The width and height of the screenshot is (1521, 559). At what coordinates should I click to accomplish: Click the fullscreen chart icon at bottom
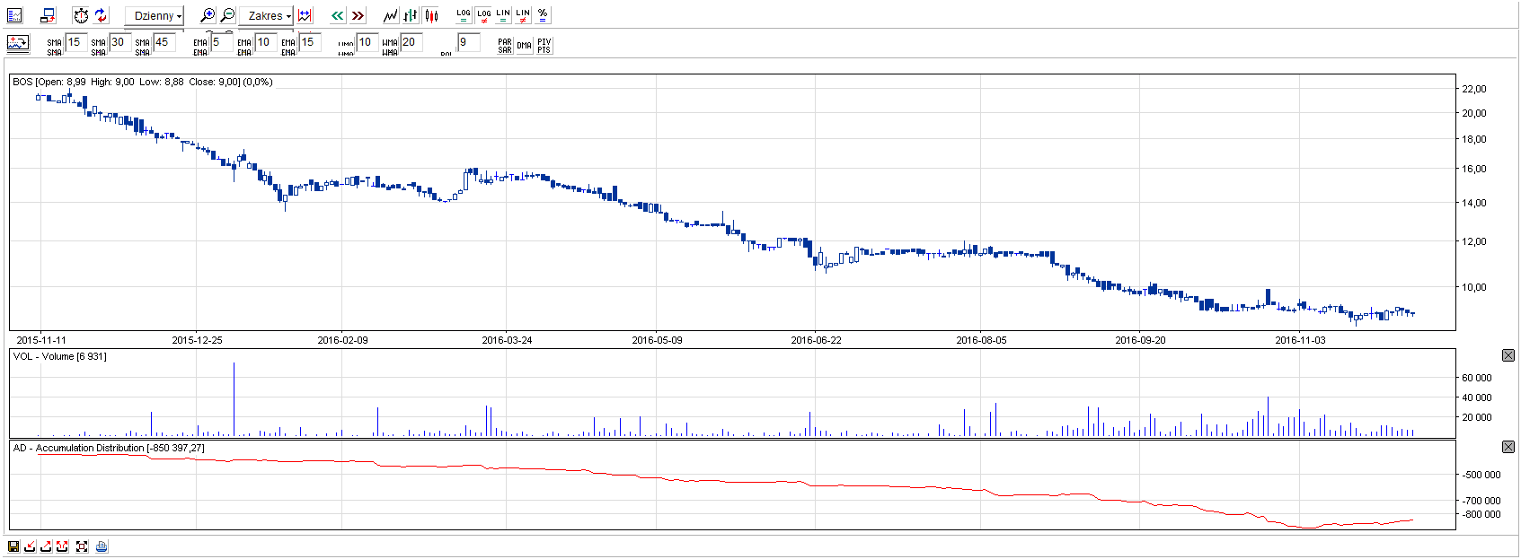coord(82,546)
